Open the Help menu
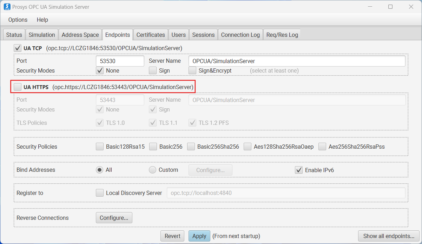Image resolution: width=422 pixels, height=244 pixels. click(x=42, y=20)
